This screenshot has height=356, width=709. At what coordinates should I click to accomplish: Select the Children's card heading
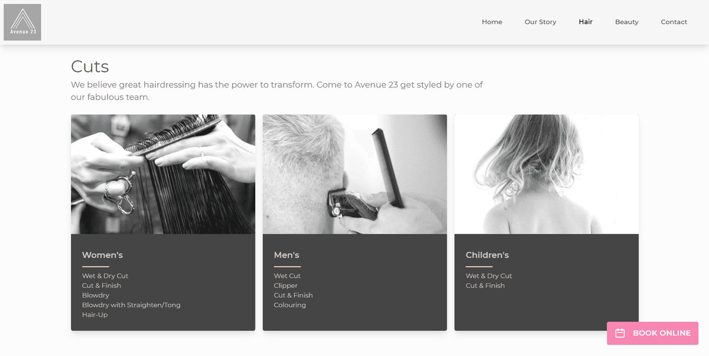pos(487,255)
